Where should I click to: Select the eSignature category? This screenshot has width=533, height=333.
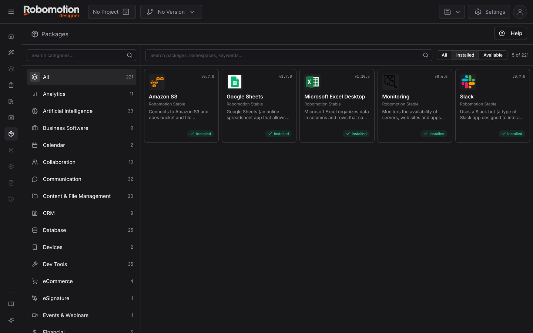pos(81,298)
